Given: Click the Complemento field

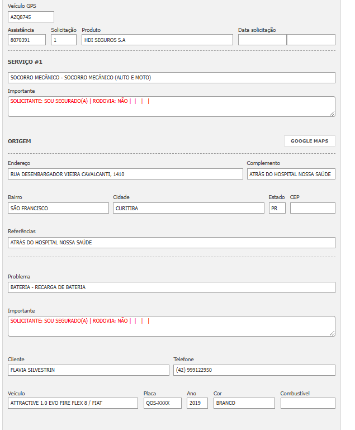Looking at the screenshot, I should coord(291,174).
